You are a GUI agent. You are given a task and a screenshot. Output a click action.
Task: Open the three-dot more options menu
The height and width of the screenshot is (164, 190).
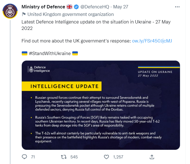click(177, 7)
